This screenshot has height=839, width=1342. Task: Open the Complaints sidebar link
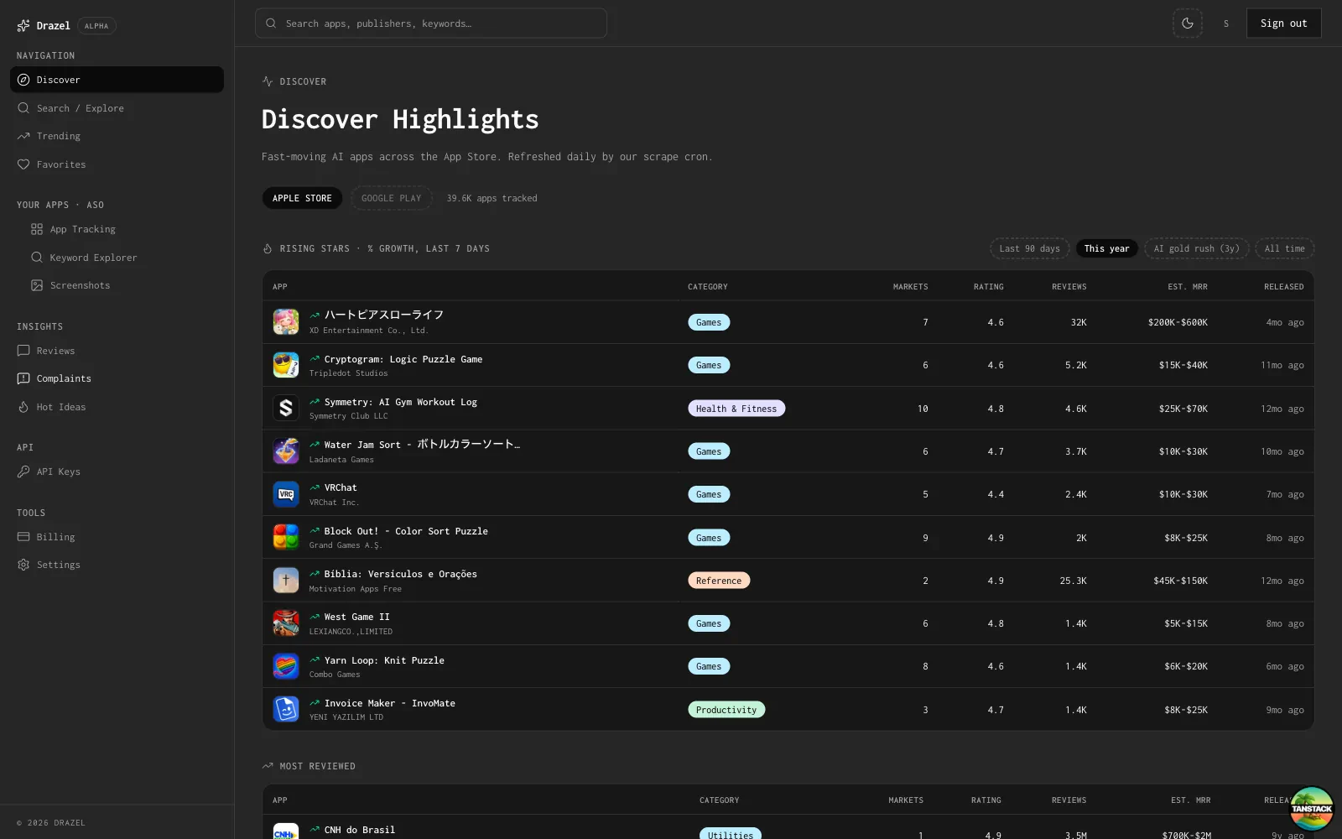tap(117, 378)
